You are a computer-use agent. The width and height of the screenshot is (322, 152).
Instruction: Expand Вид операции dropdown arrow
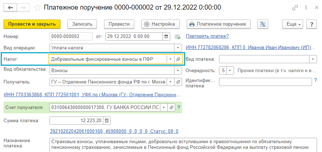(178, 48)
